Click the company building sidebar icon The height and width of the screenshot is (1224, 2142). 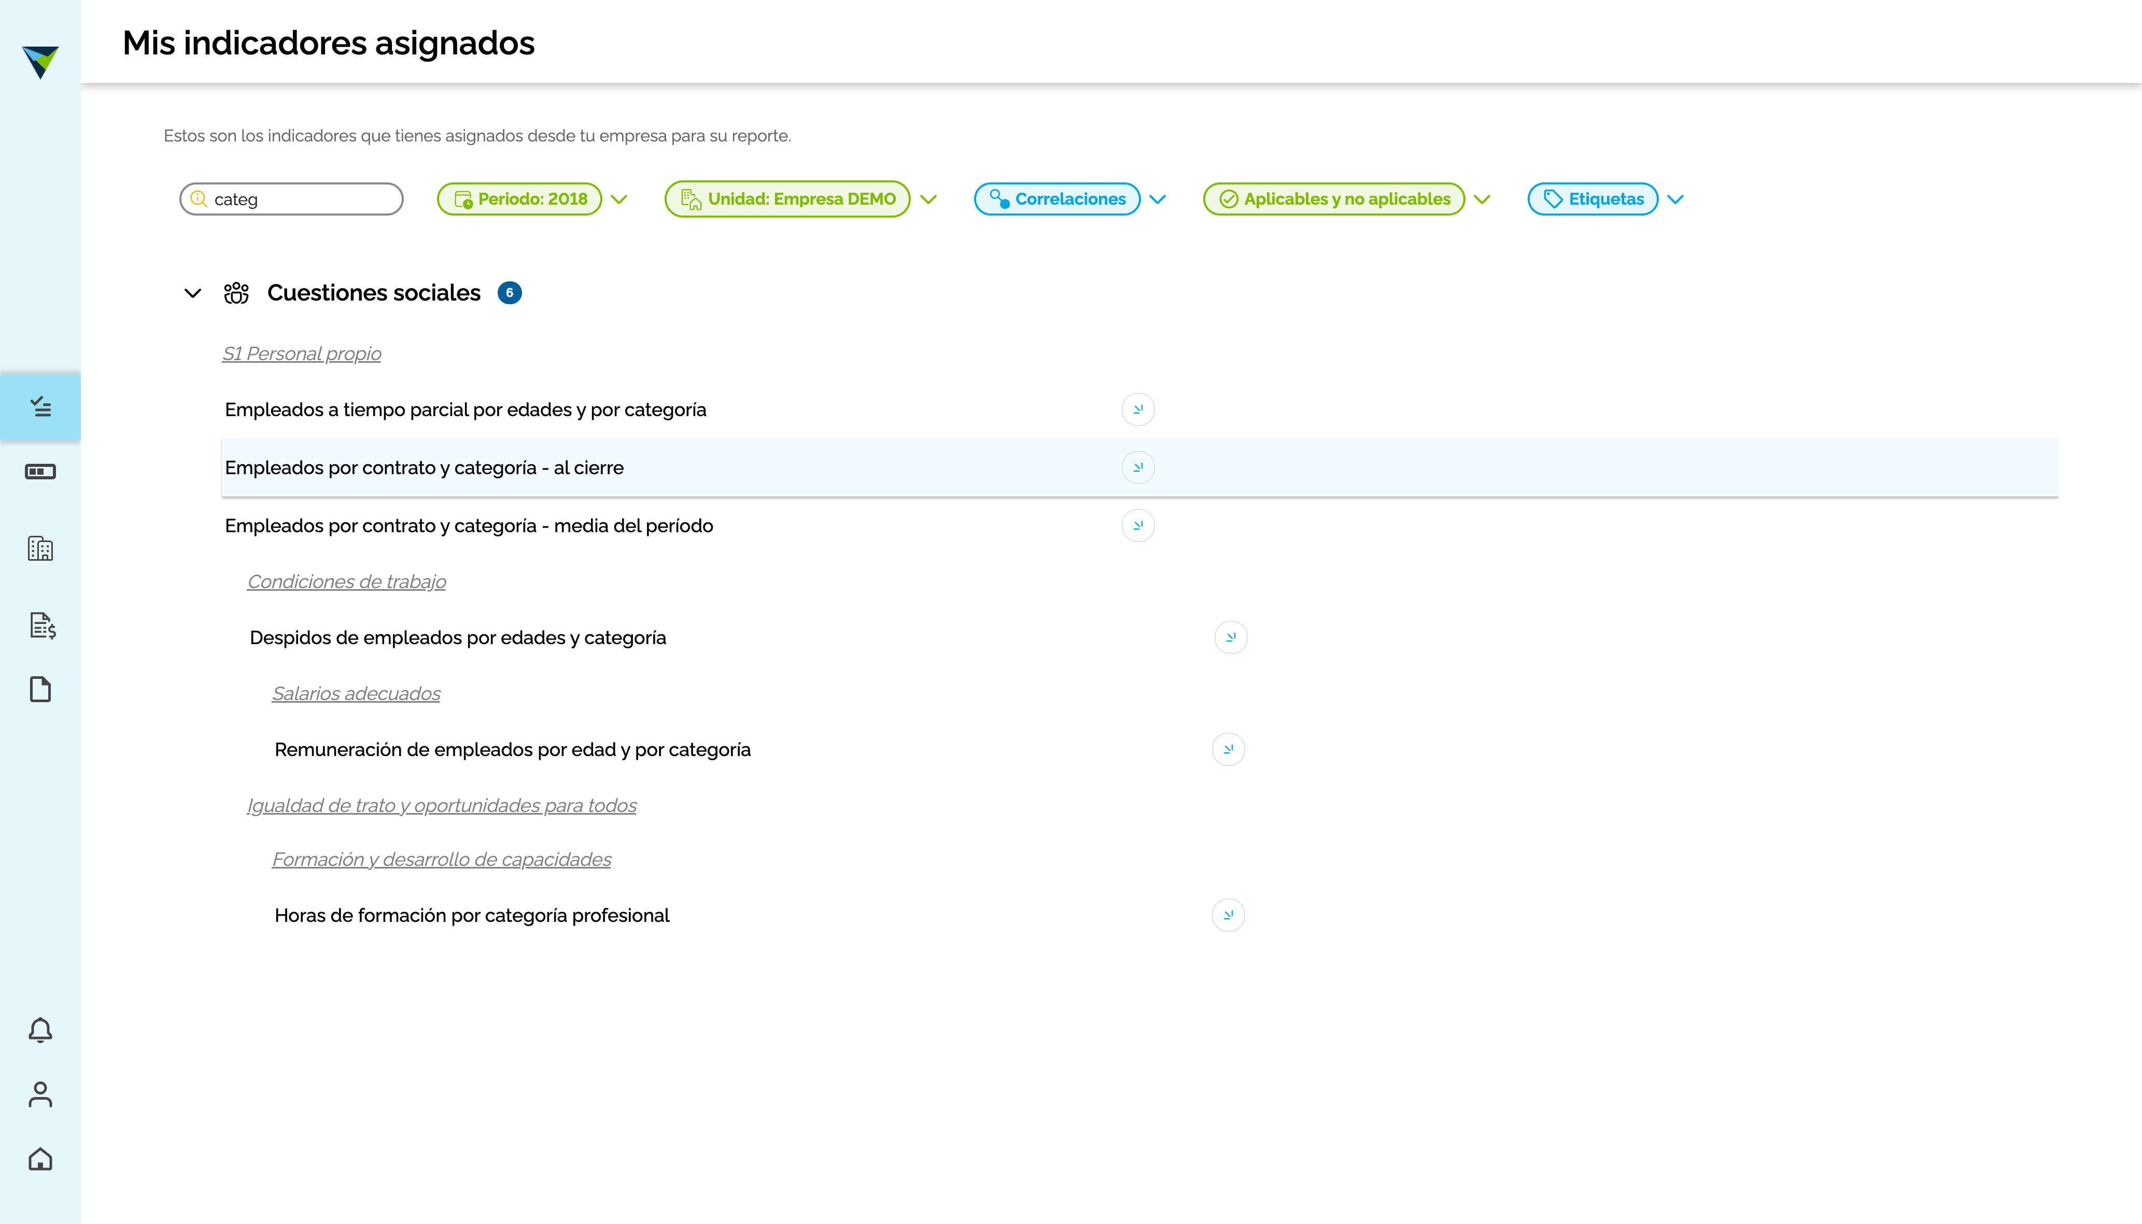pos(40,549)
